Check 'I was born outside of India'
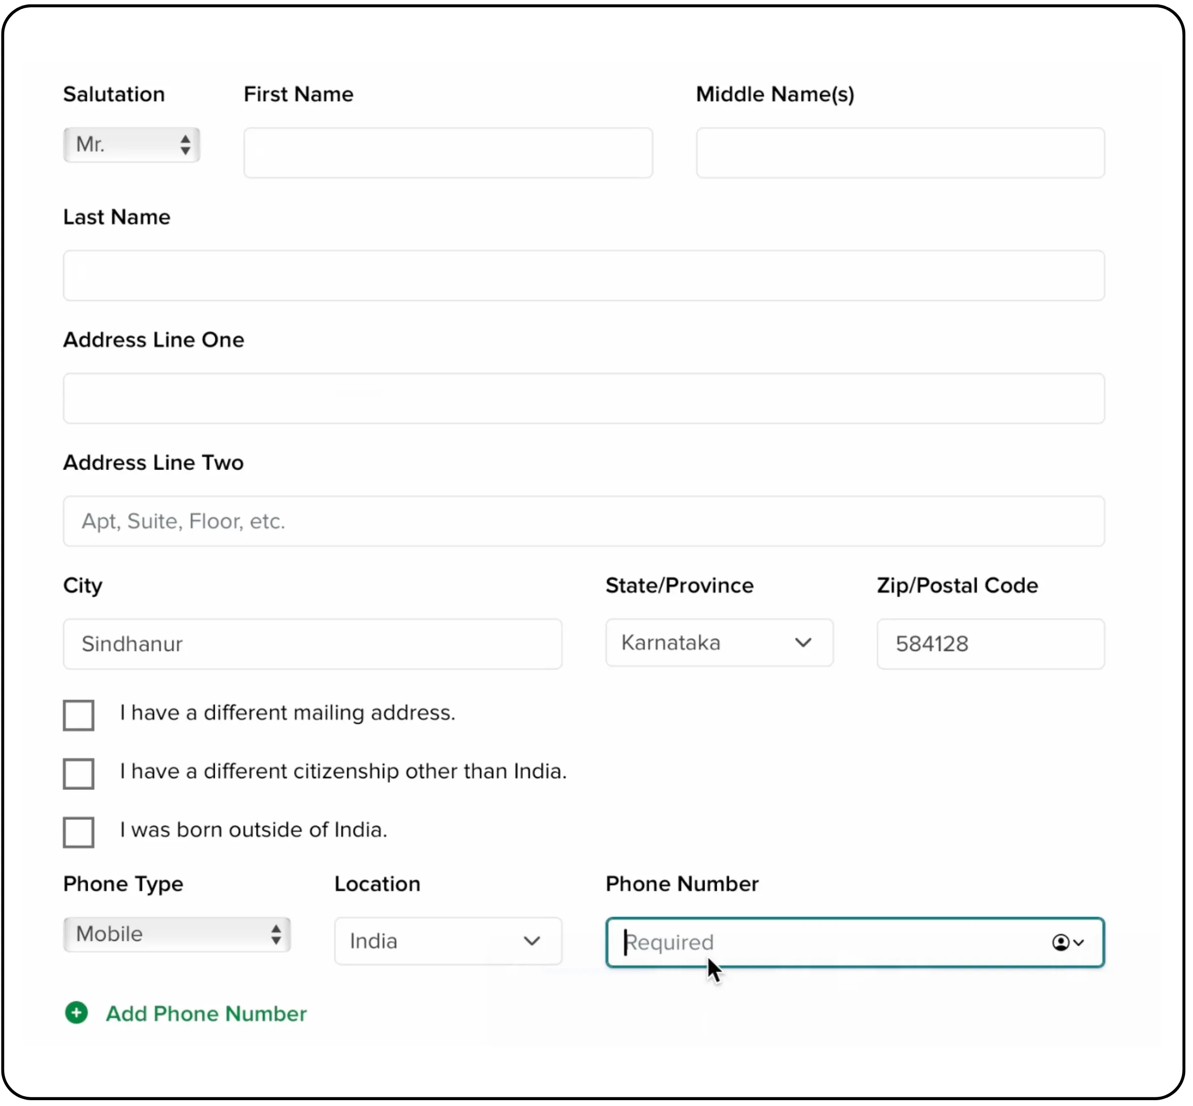The image size is (1193, 1106). point(78,831)
